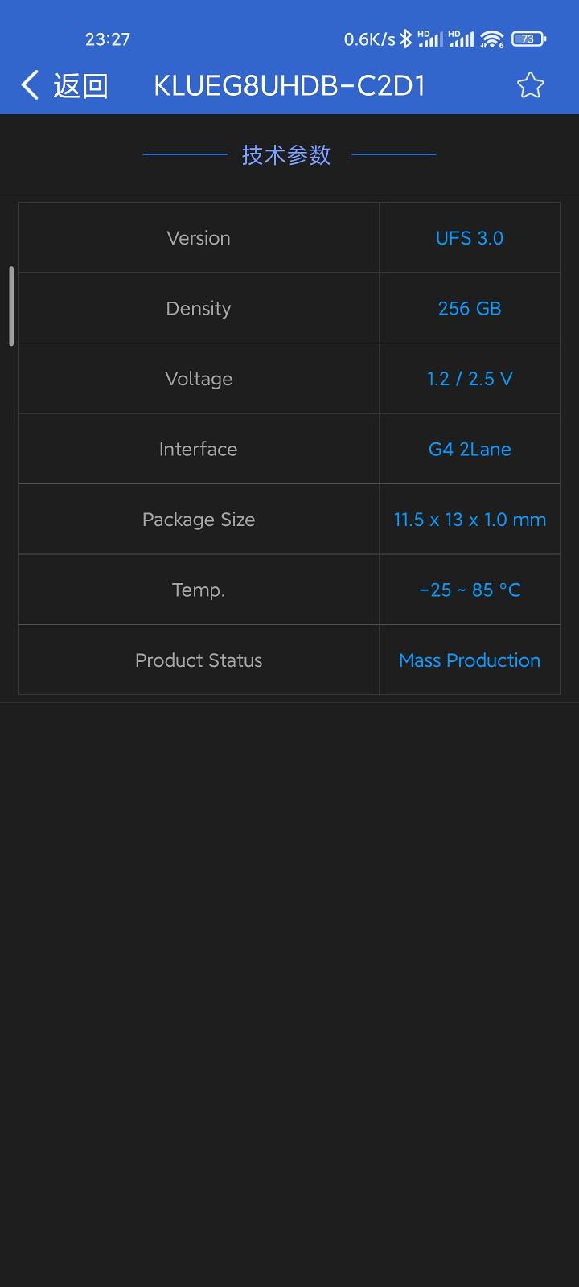Tap the Wi-Fi signal icon

[491, 39]
